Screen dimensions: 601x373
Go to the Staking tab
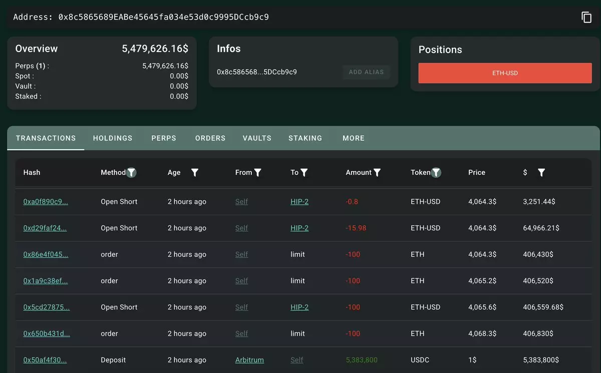[x=305, y=138]
